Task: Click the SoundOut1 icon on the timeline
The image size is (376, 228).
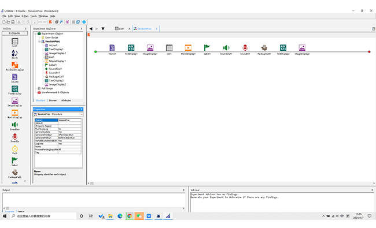Action: (x=226, y=48)
